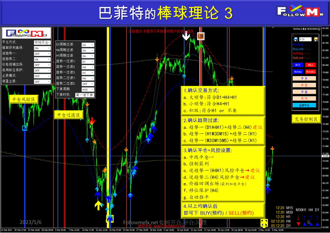The height and width of the screenshot is (233, 330).
Task: Click the gold lot-size increase gem icon
Action: [316, 39]
